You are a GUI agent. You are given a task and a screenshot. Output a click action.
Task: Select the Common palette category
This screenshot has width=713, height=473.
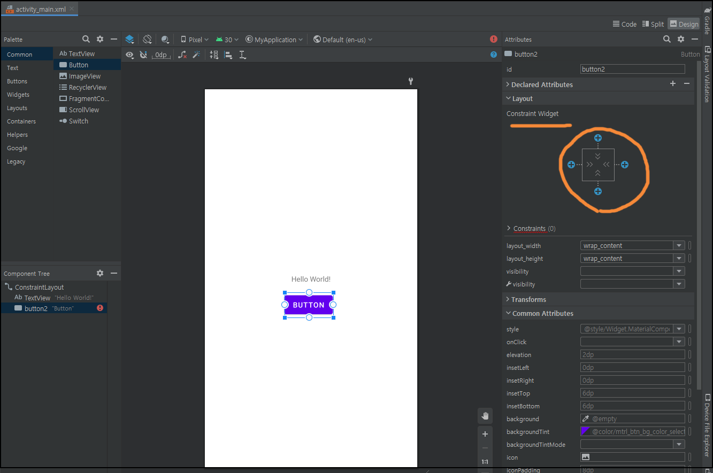(x=26, y=55)
